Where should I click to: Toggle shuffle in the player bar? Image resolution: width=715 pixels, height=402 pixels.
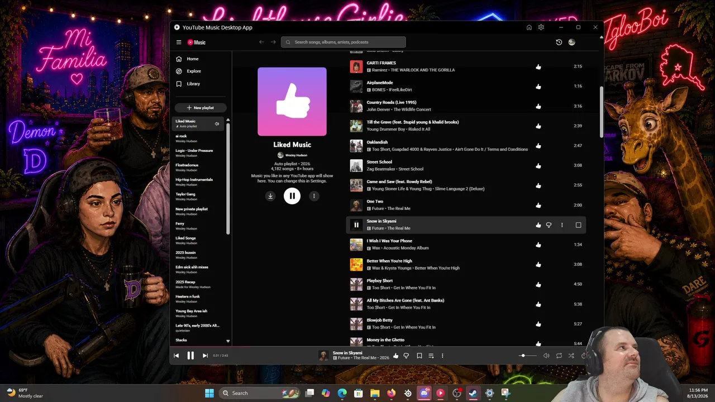coord(571,356)
